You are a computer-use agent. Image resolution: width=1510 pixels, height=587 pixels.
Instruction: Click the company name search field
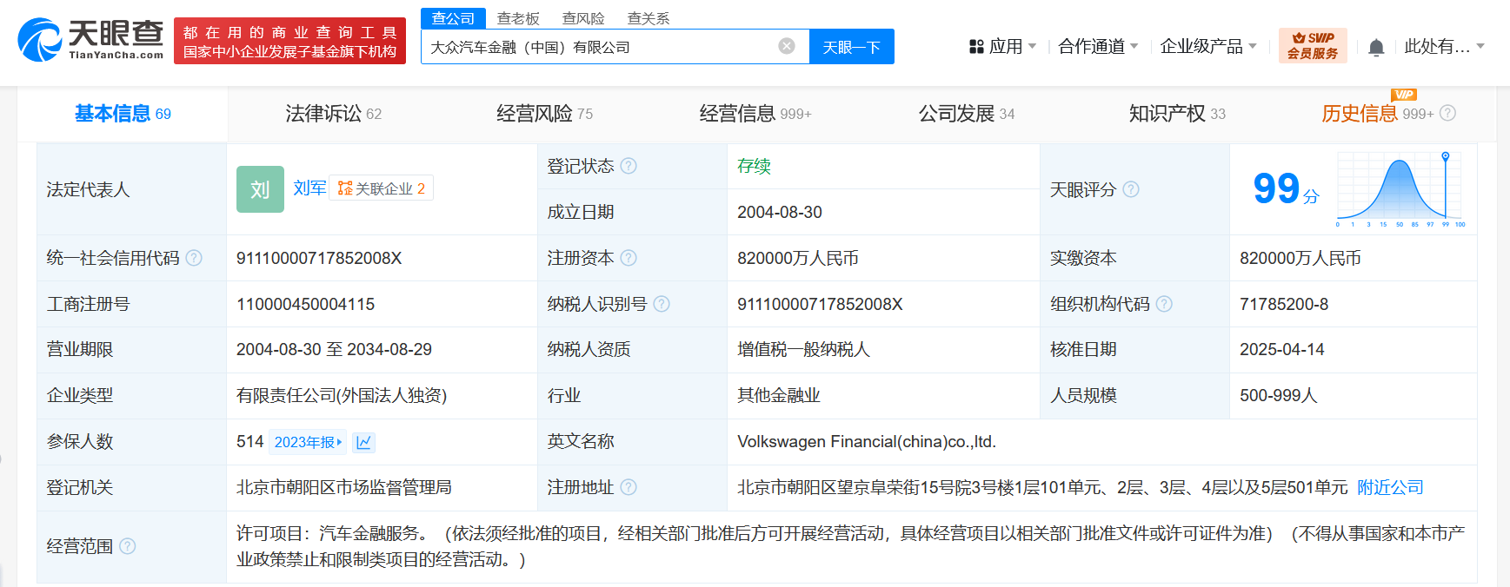pos(600,47)
